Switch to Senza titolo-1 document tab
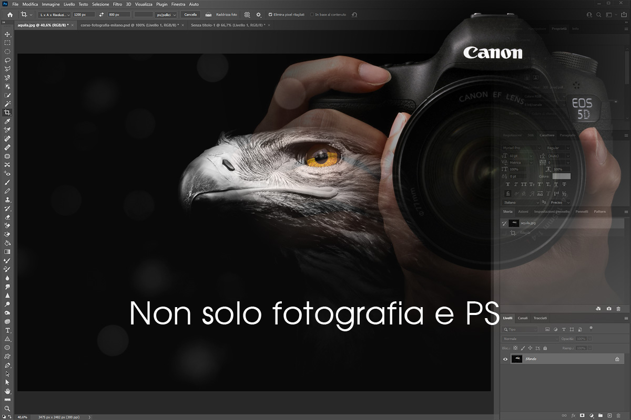 pyautogui.click(x=227, y=25)
